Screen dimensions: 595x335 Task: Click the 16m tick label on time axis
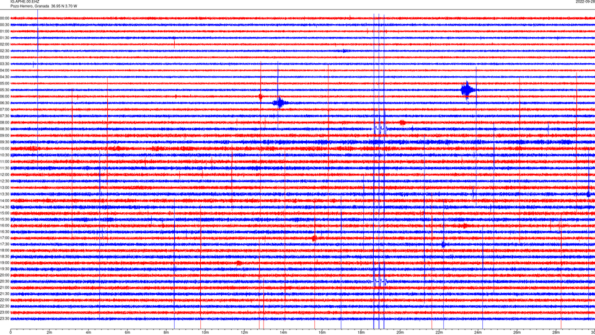pyautogui.click(x=322, y=333)
